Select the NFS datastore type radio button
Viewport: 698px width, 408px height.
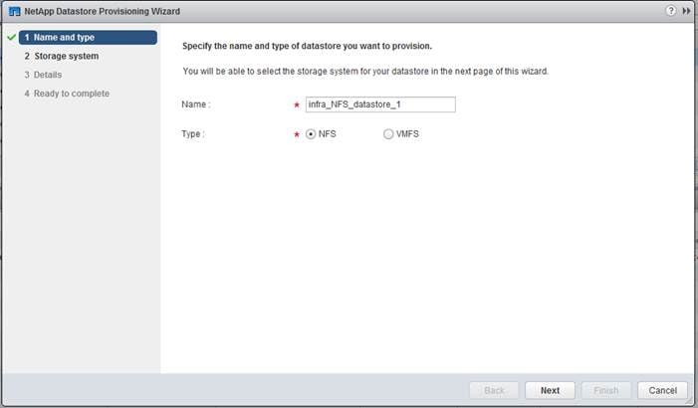pyautogui.click(x=311, y=134)
